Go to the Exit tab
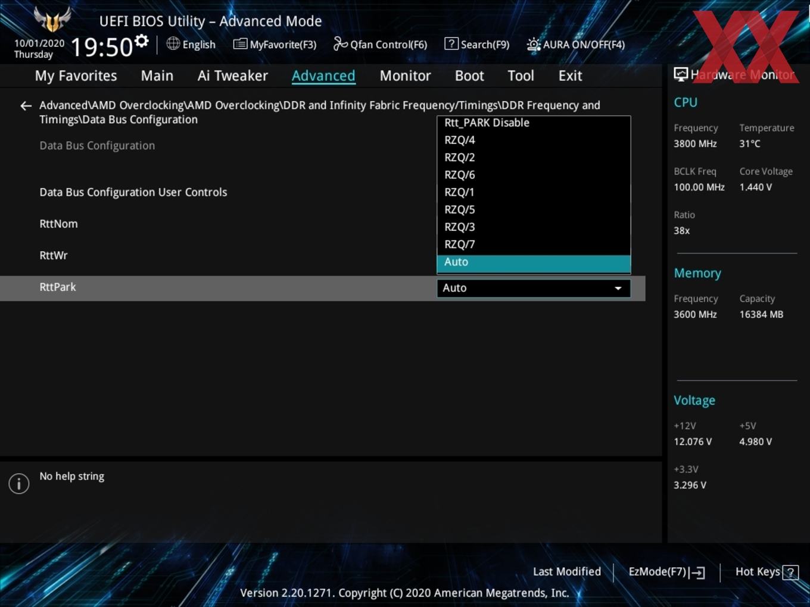Image resolution: width=810 pixels, height=607 pixels. [x=570, y=76]
